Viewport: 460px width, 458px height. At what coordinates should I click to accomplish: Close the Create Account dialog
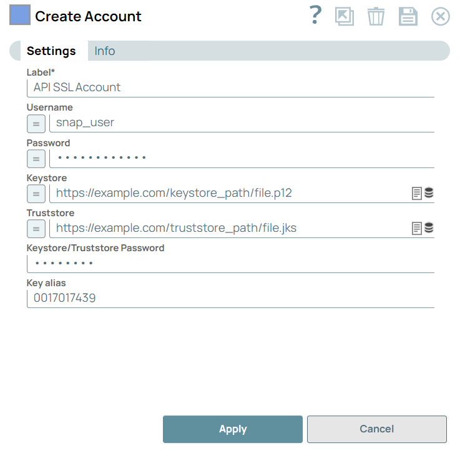(x=441, y=16)
